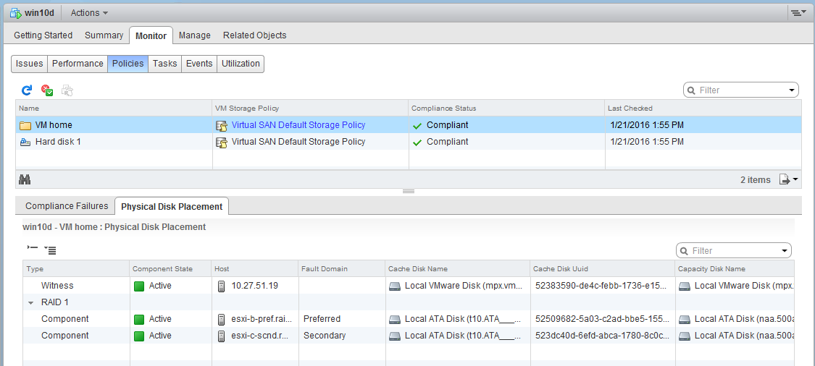Click the collapse all icon in Physical Disk Placement
The image size is (815, 366).
click(32, 248)
